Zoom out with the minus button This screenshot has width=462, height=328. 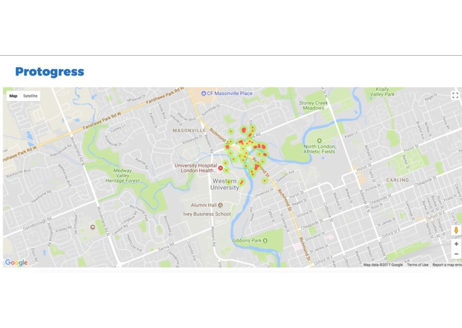456,254
